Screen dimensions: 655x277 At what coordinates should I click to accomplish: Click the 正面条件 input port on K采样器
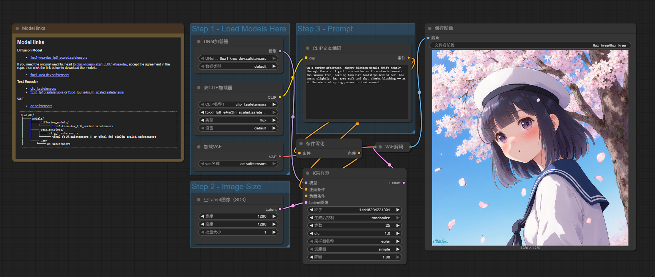tap(306, 190)
